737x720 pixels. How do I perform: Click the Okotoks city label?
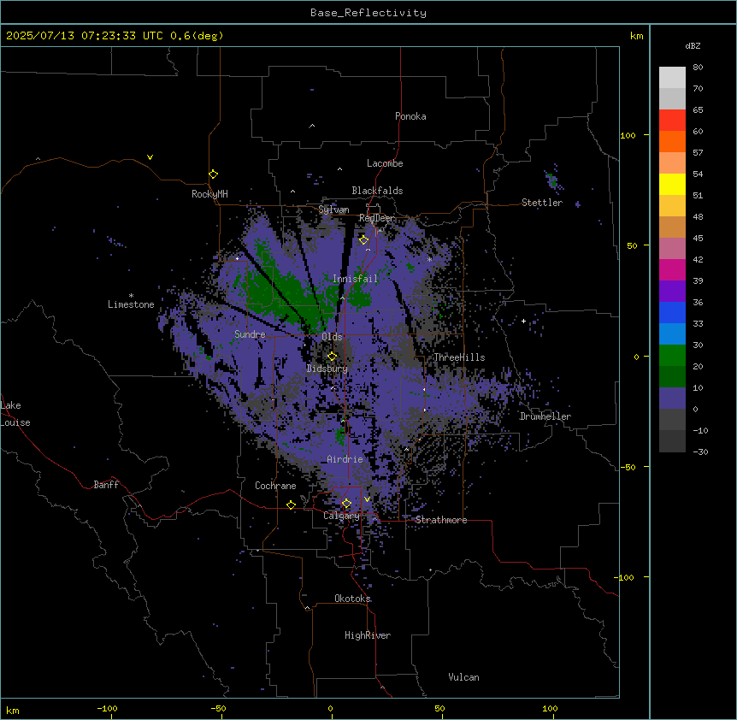(352, 599)
